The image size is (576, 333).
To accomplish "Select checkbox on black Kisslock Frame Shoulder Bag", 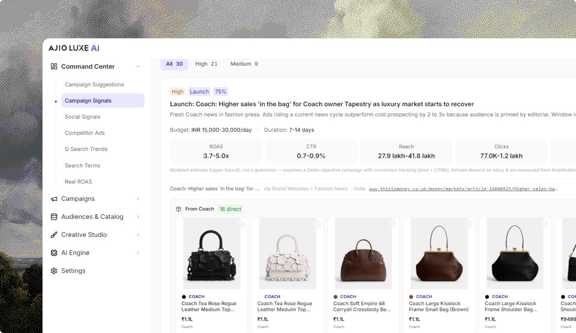I will [544, 224].
